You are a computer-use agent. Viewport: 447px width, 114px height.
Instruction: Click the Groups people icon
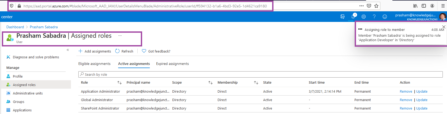8,102
